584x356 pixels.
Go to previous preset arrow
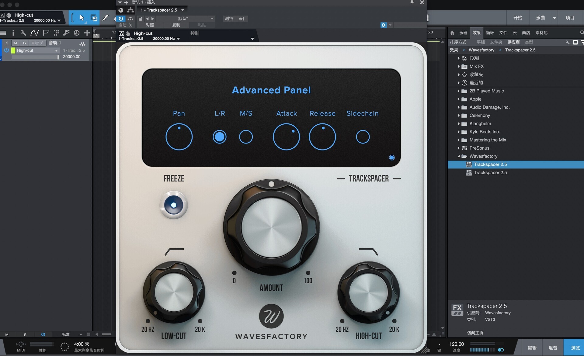(147, 19)
